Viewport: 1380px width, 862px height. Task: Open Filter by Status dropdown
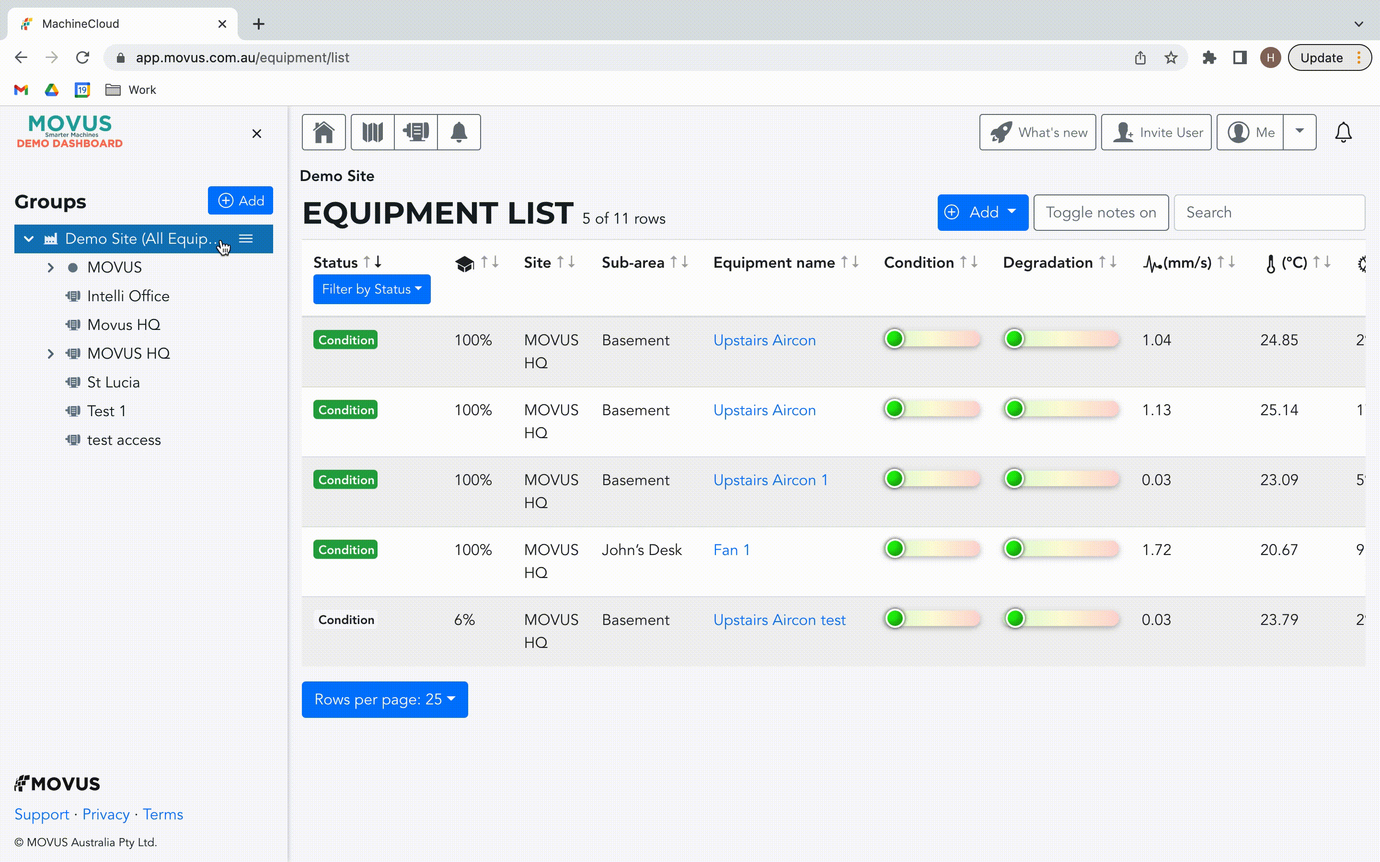(372, 290)
